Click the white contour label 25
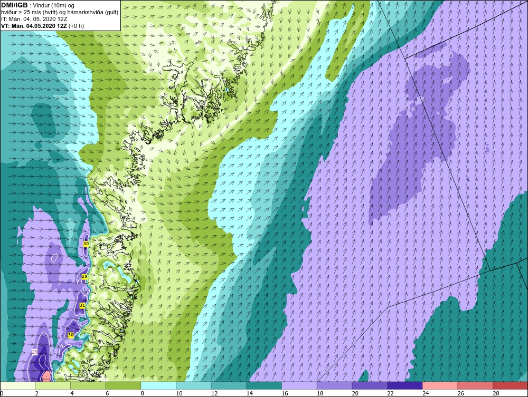This screenshot has height=397, width=528. tap(34, 352)
